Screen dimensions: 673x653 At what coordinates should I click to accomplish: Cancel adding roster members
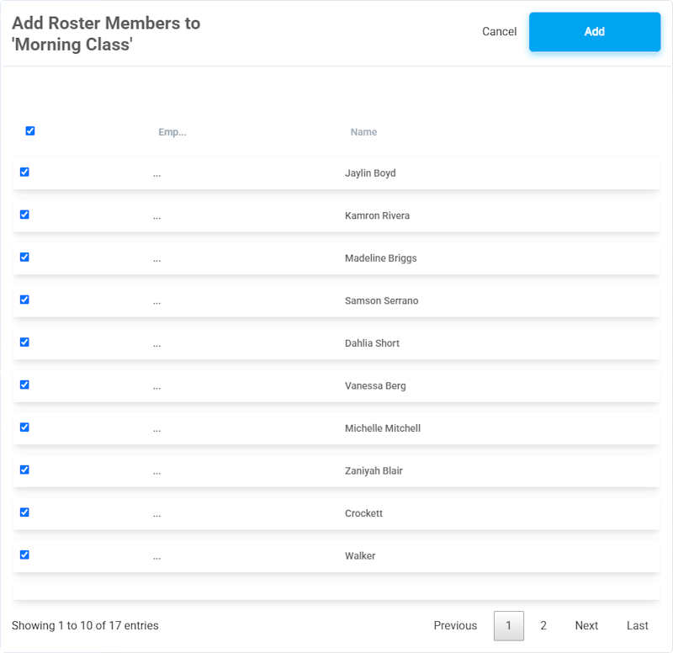(x=499, y=32)
